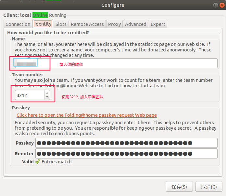Open the Slots tab
This screenshot has width=226, height=196.
(61, 24)
